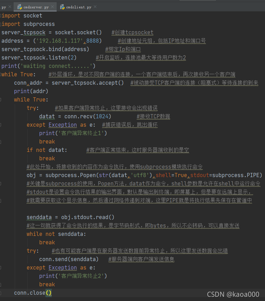Image resolution: width=265 pixels, height=301 pixels.
Task: Click the Python file icon on cmdserver.py tab
Action: pos(20,7)
